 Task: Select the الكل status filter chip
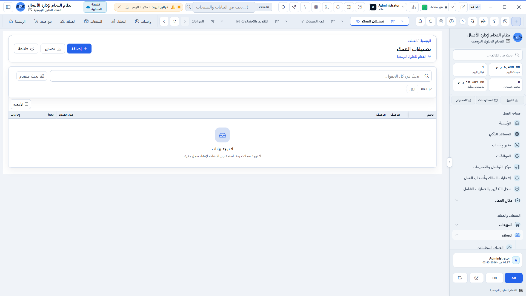point(412,89)
